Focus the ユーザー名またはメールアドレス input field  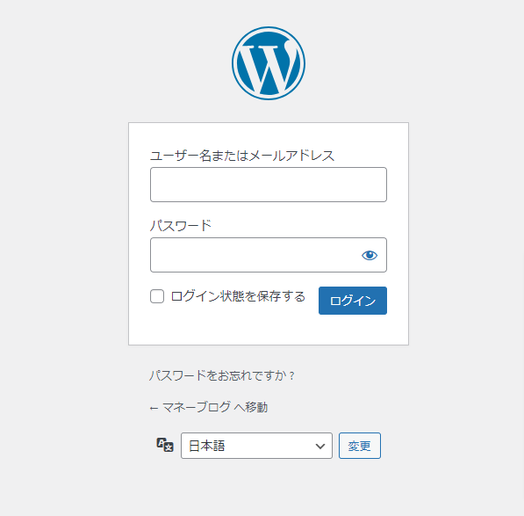click(x=269, y=185)
